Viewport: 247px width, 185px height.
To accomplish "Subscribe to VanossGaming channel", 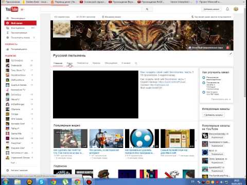I will [217, 138].
